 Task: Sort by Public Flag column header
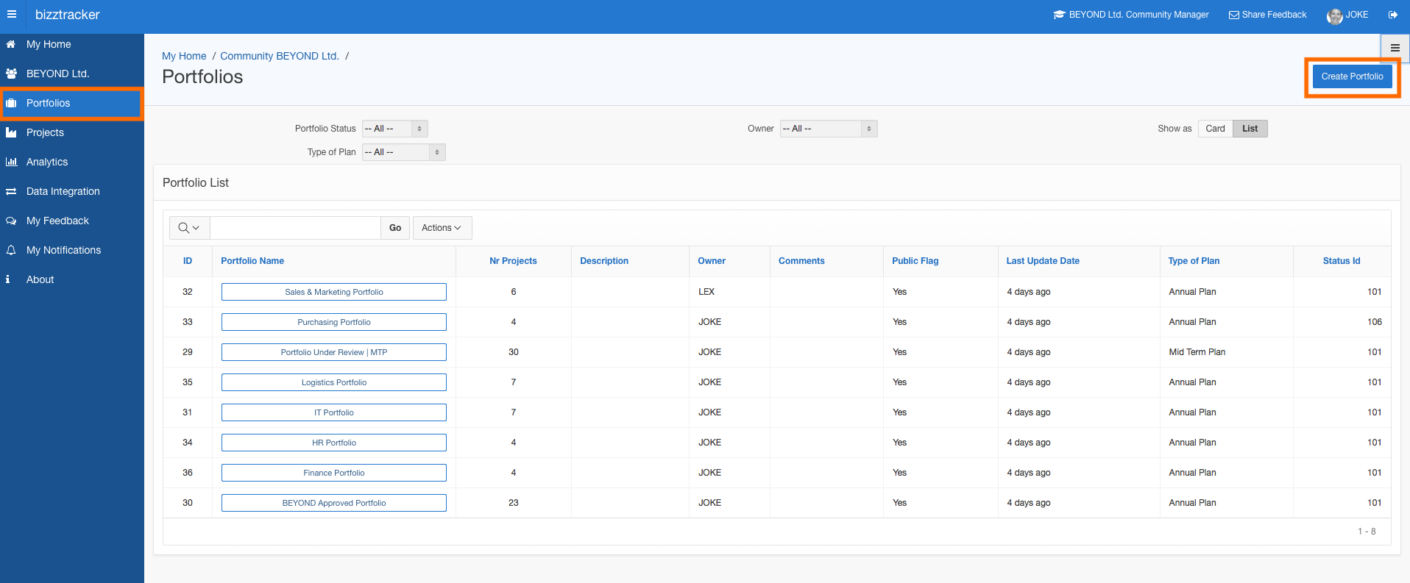pos(915,261)
